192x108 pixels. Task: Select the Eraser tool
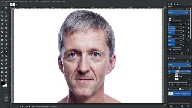tap(6, 52)
